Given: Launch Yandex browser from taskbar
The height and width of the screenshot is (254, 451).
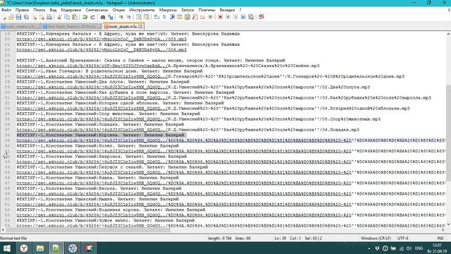Looking at the screenshot, I should pos(23,248).
